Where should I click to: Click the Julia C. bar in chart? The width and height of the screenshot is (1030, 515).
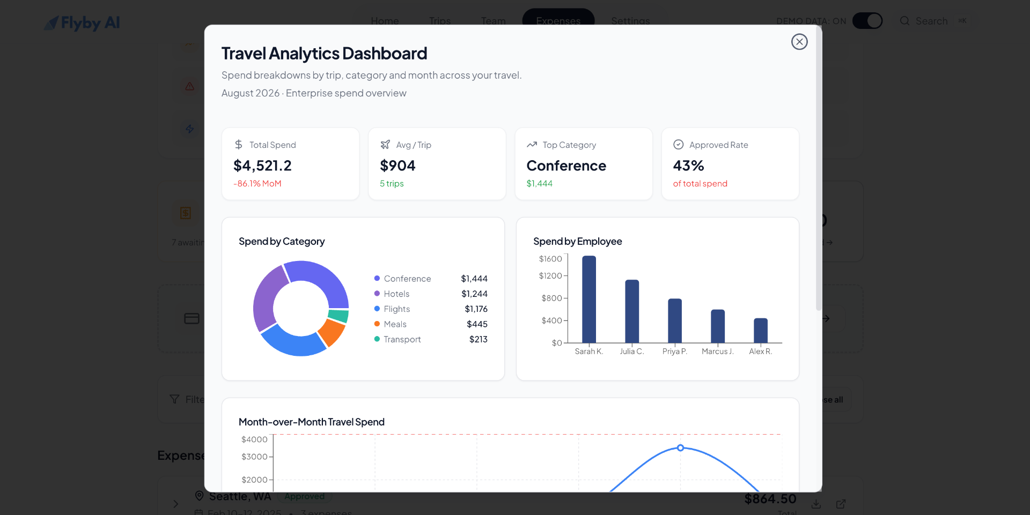point(632,311)
